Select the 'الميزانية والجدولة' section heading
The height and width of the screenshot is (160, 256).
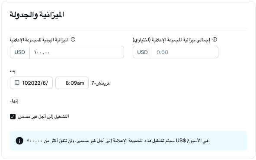tap(37, 15)
